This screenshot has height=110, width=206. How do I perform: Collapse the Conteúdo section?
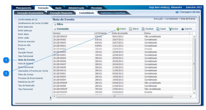pyautogui.click(x=55, y=29)
